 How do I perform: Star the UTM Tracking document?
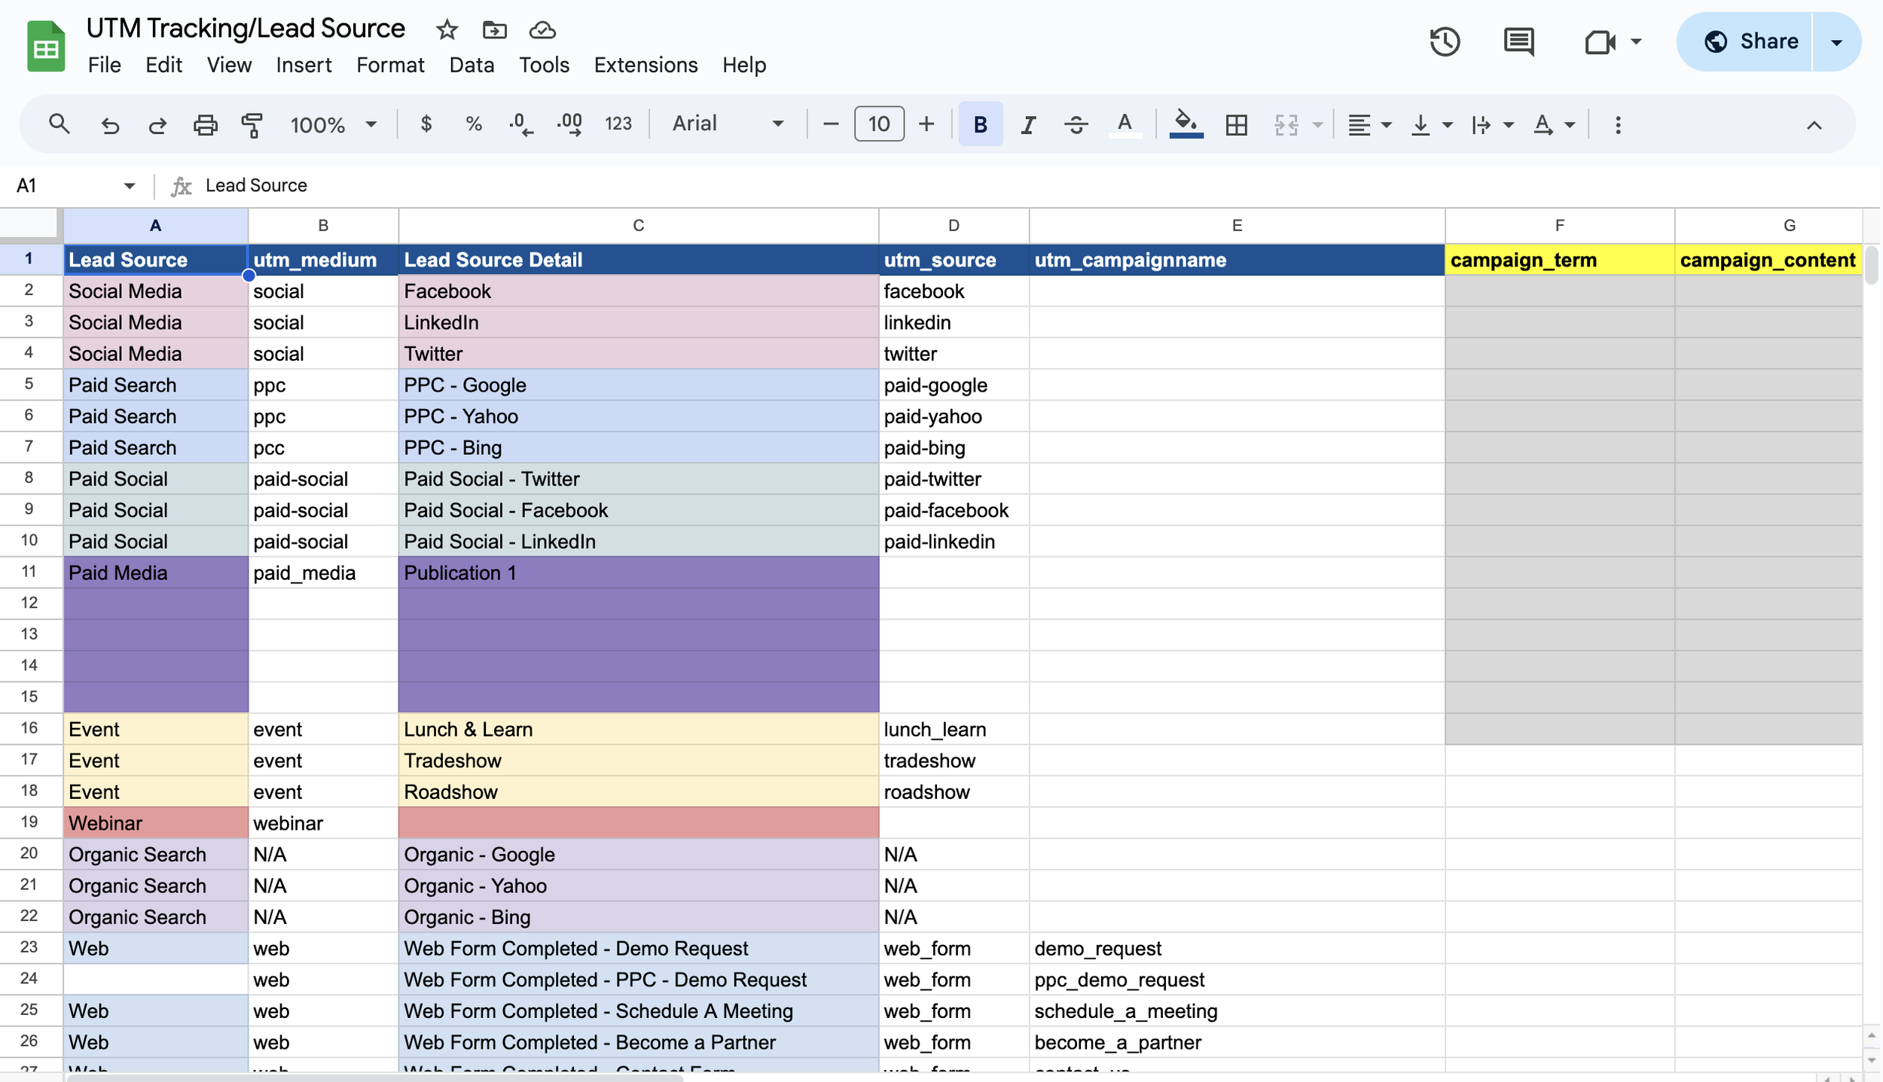pyautogui.click(x=447, y=30)
